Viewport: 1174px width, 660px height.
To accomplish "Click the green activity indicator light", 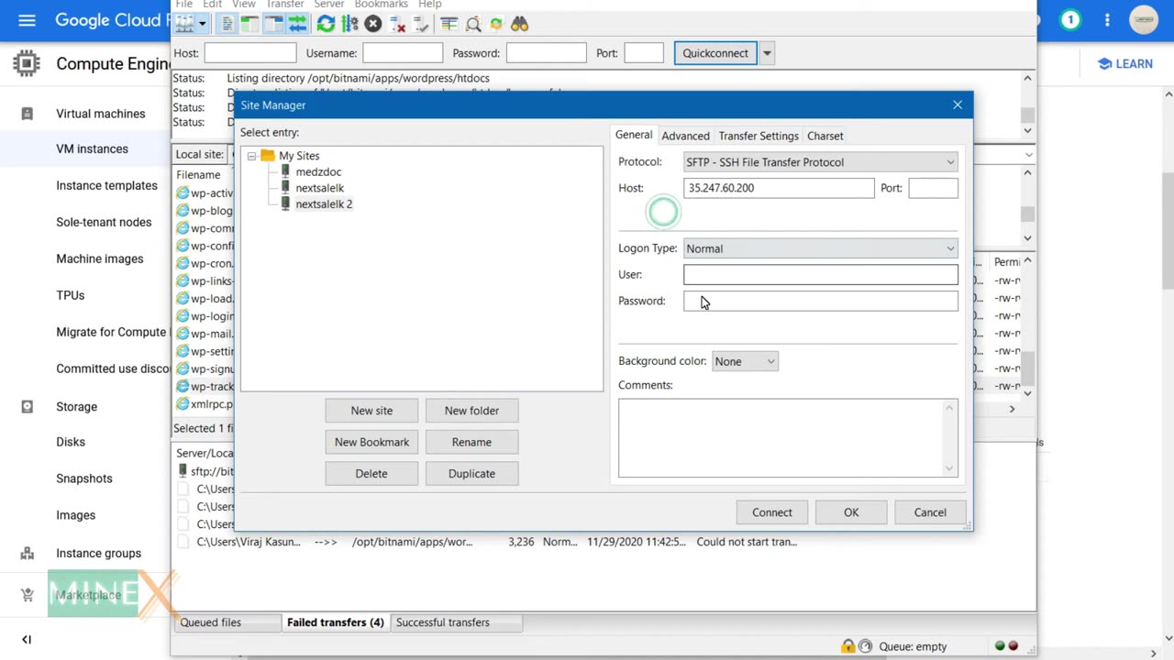I will [x=1000, y=646].
